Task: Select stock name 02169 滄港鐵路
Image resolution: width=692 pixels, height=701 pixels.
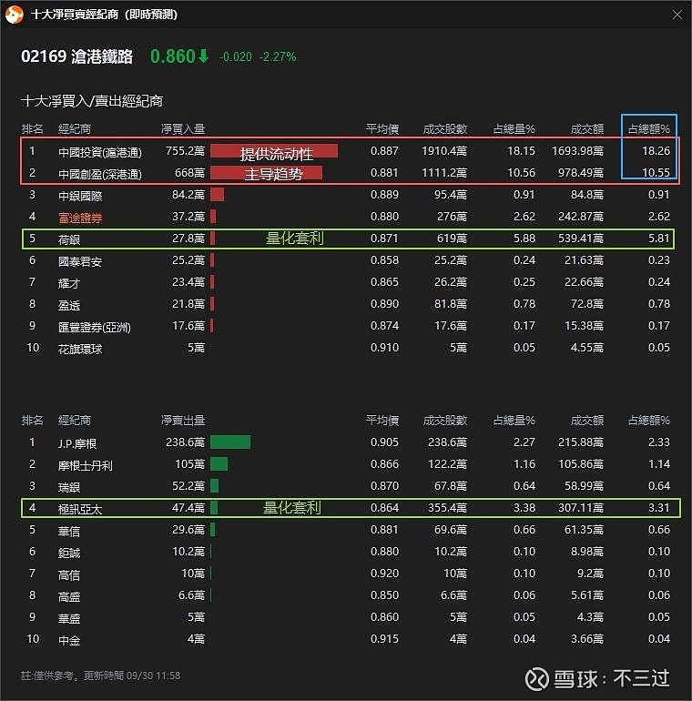Action: tap(77, 56)
